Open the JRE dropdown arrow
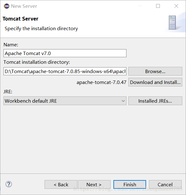This screenshot has width=186, height=195. tap(123, 101)
